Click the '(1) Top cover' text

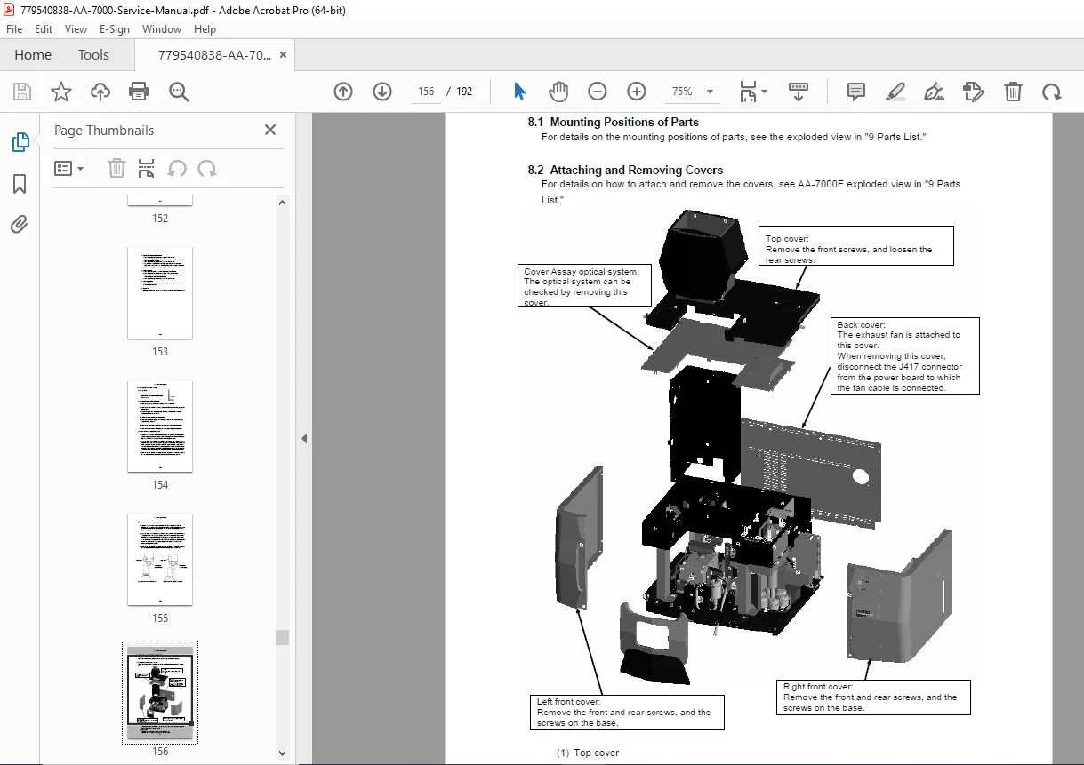[588, 753]
